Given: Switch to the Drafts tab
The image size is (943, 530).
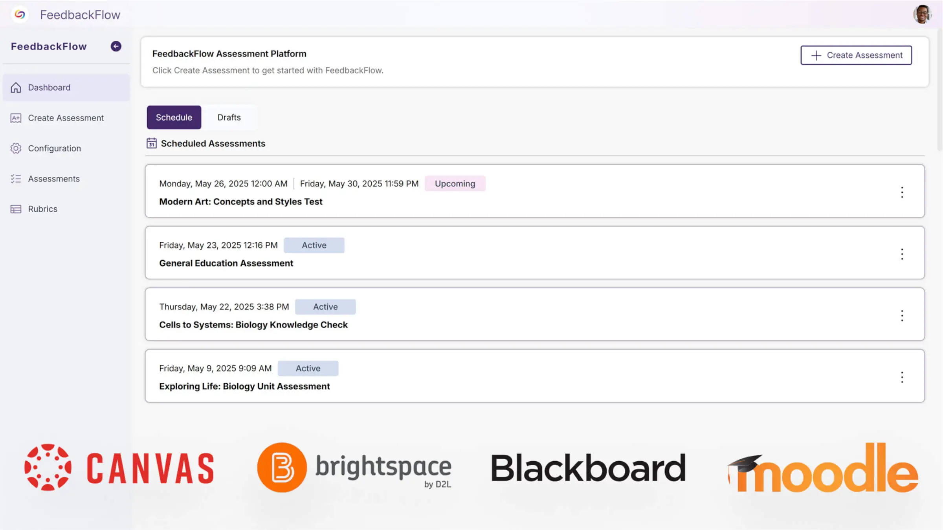Looking at the screenshot, I should pos(229,117).
